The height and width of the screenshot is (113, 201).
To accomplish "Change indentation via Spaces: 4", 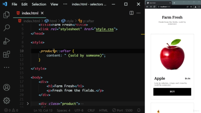I will click(x=63, y=110).
